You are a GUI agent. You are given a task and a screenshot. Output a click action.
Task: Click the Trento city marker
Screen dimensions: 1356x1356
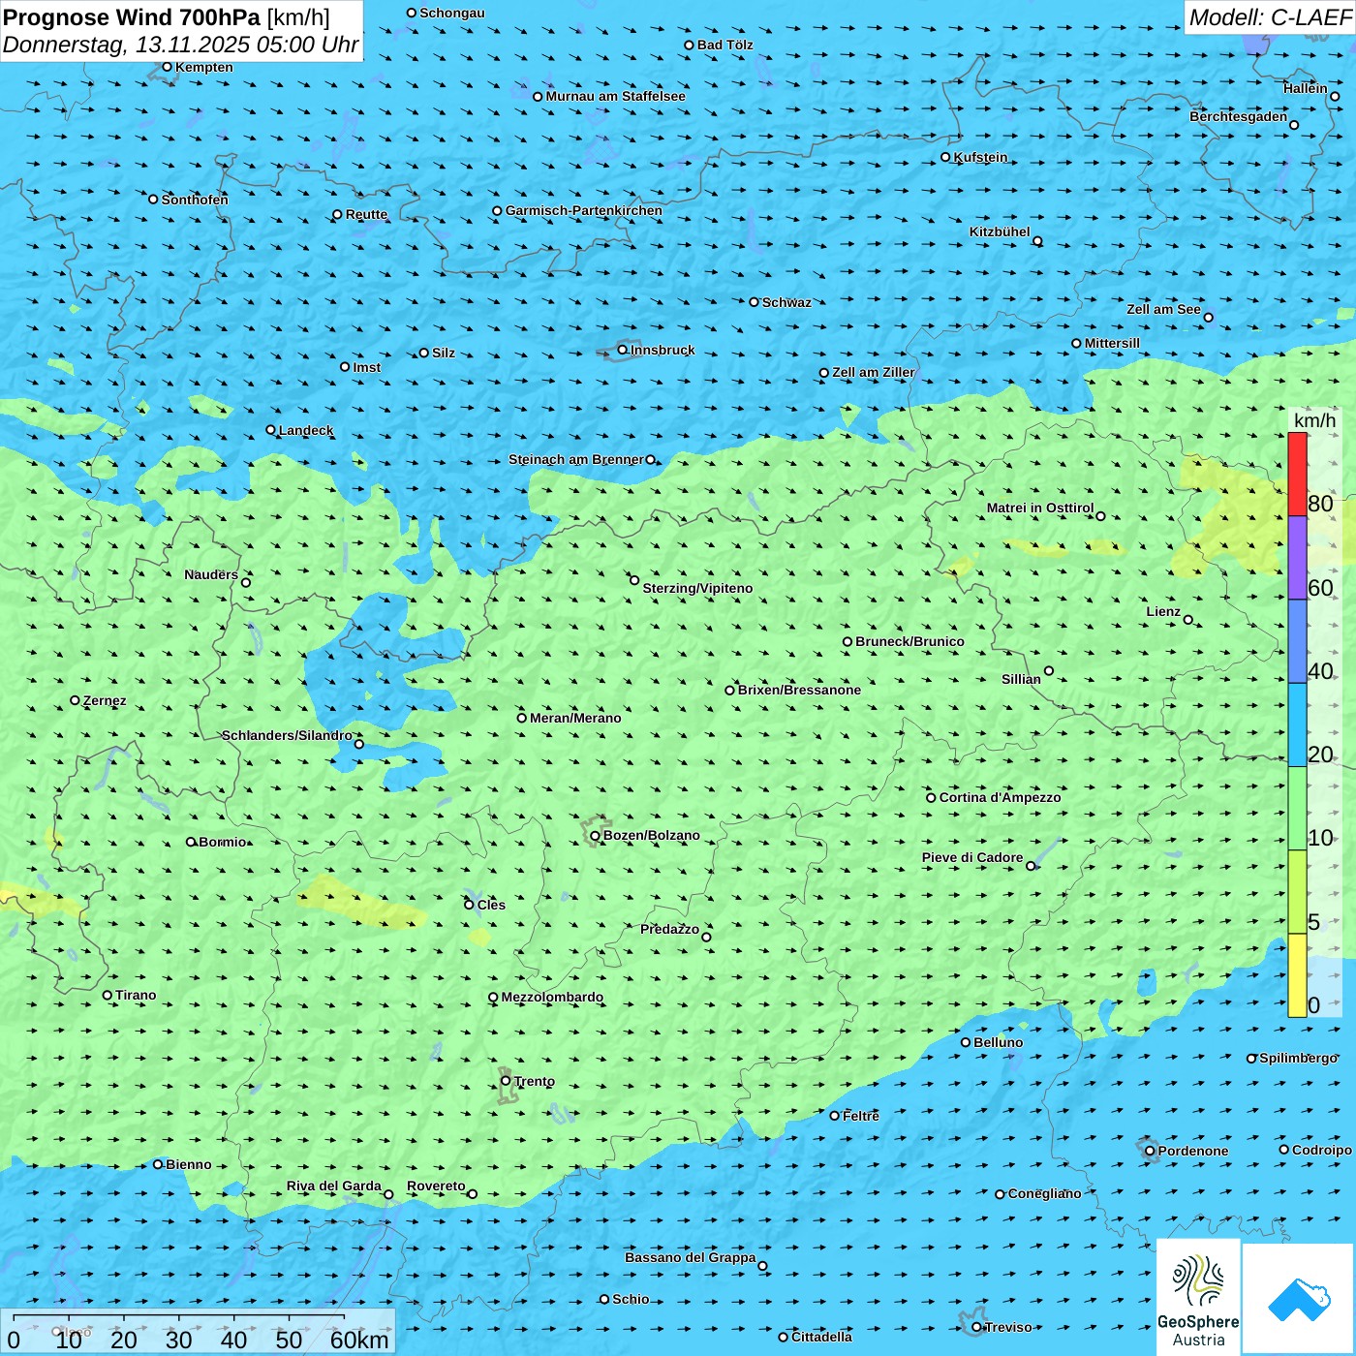click(x=506, y=1081)
